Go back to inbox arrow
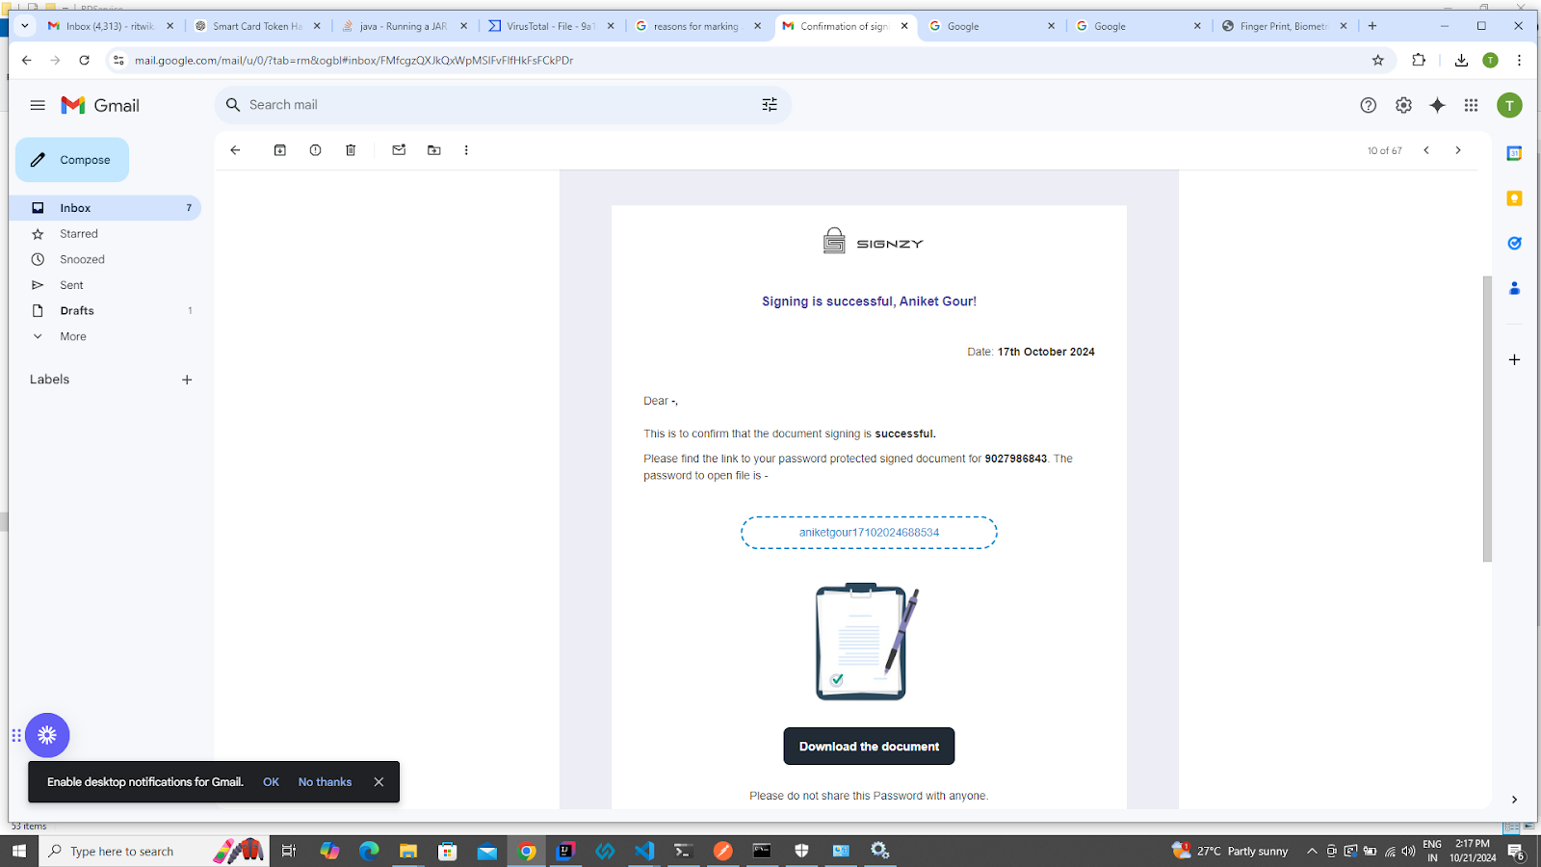Image resolution: width=1541 pixels, height=867 pixels. point(235,150)
